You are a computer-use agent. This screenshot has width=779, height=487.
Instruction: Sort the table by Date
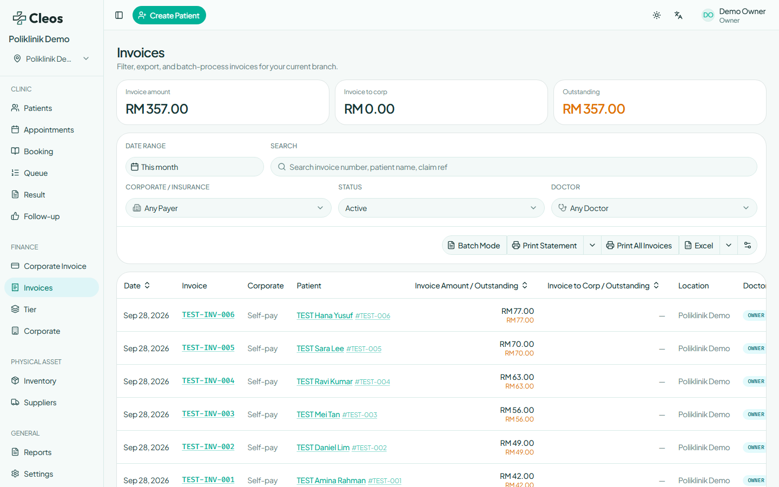coord(137,286)
